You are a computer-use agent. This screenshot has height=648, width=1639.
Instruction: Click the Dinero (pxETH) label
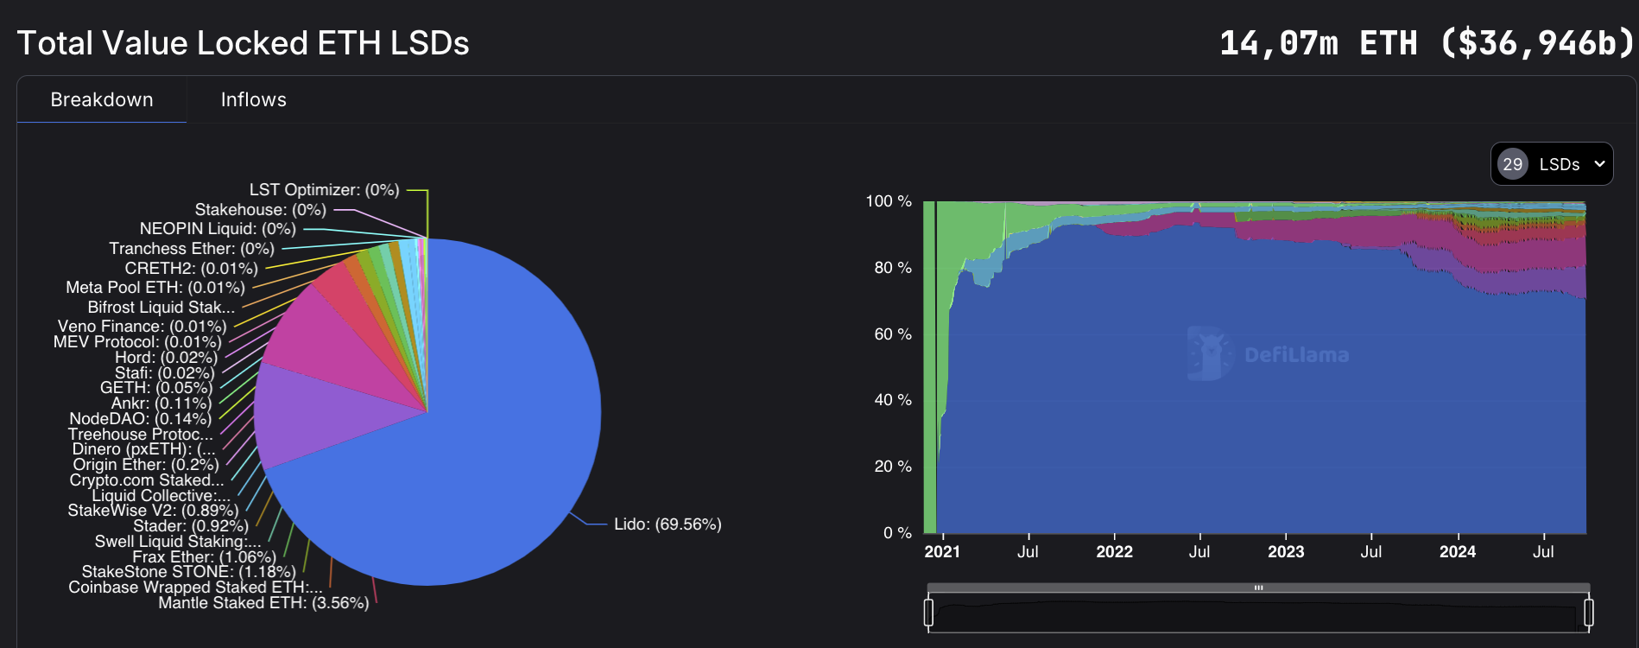tap(144, 449)
